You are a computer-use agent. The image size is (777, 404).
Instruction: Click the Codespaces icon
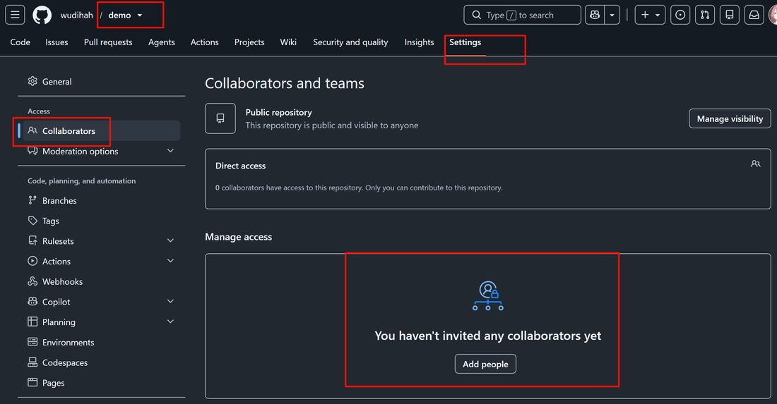32,362
